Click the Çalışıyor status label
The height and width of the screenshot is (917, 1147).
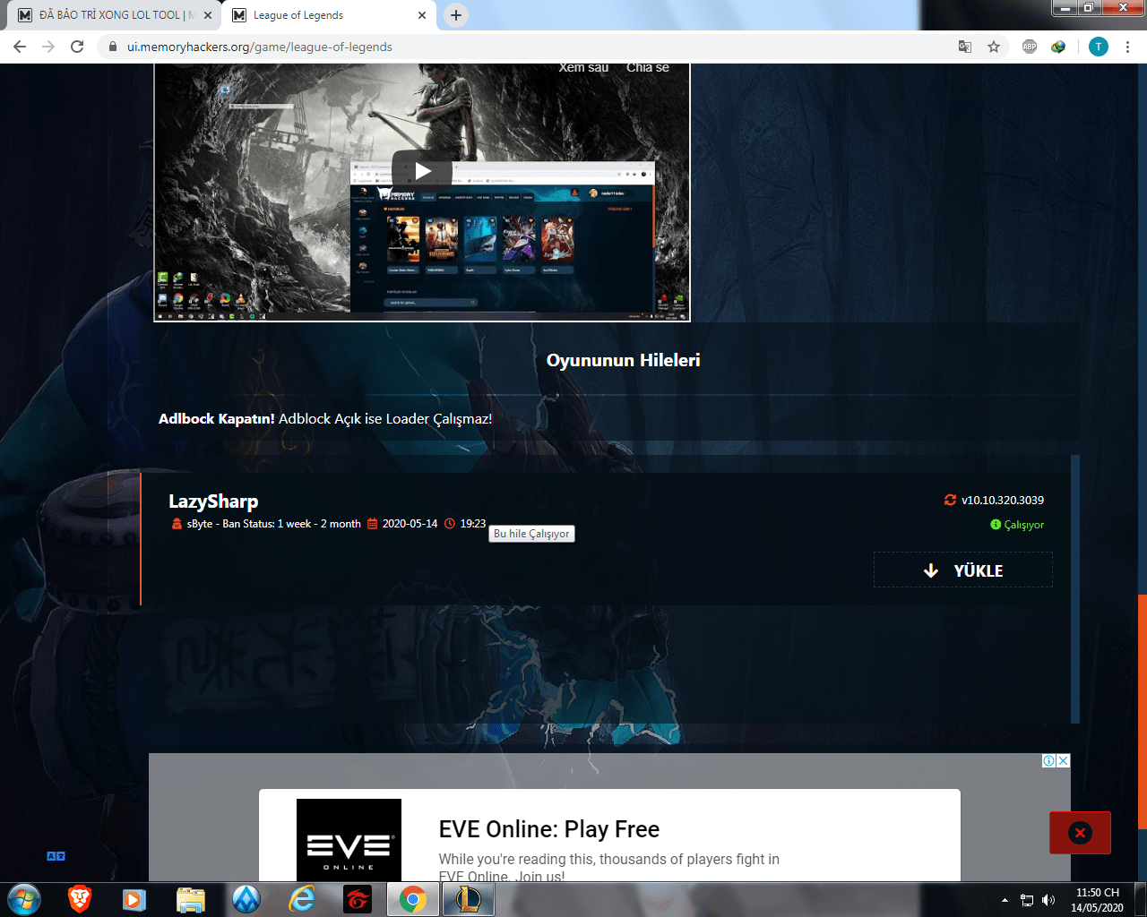[x=1024, y=525]
